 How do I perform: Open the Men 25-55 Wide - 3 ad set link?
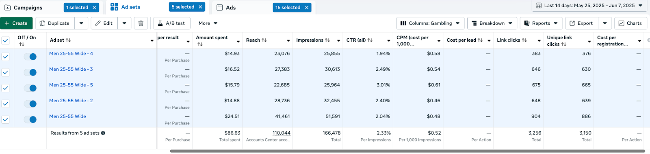tap(71, 69)
